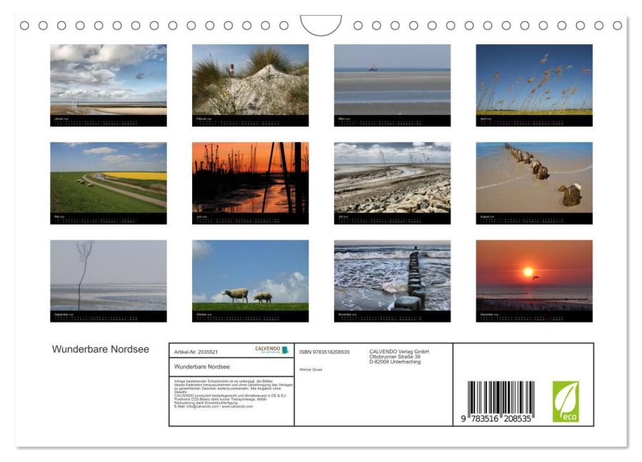This screenshot has width=642, height=462.
Task: Click the 'Dezember' month label bar
Action: [x=534, y=317]
